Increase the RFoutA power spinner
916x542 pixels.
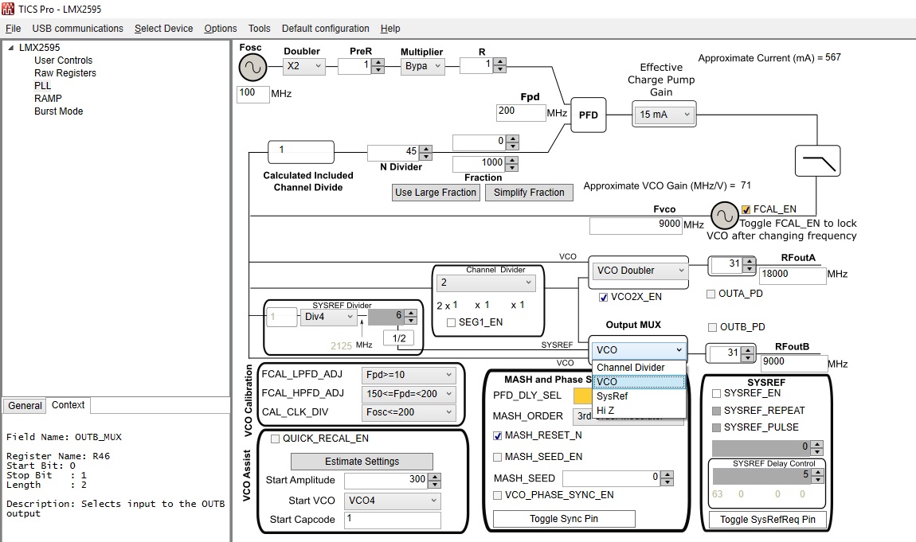pyautogui.click(x=749, y=261)
